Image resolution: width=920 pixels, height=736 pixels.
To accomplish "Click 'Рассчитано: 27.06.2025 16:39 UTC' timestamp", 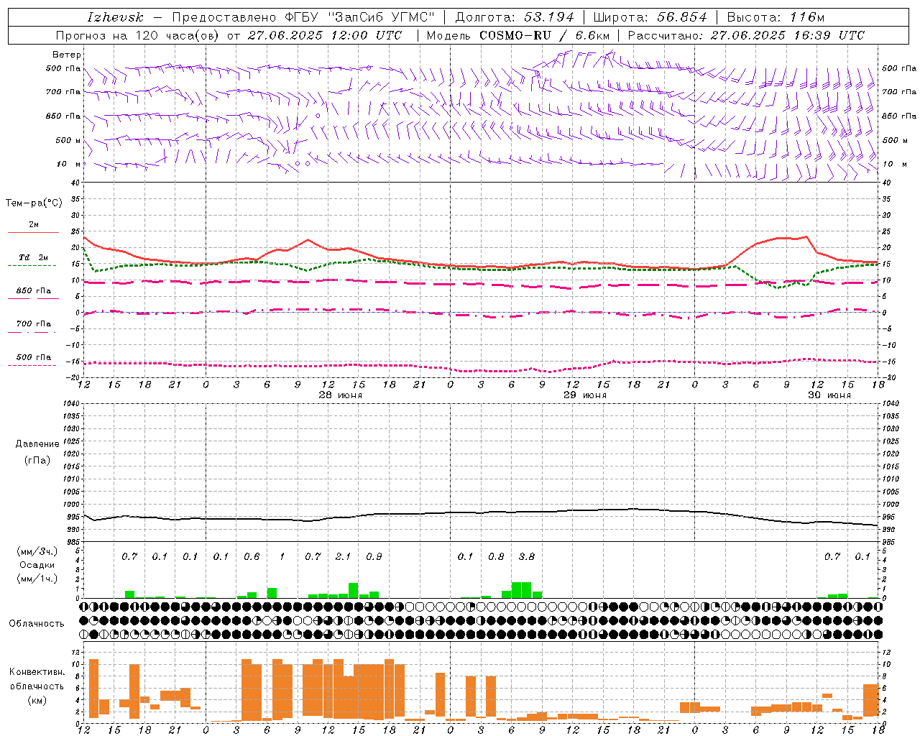I will (746, 35).
